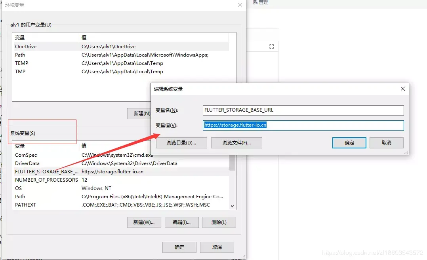Click 取消 in the edit system variable dialog
The width and height of the screenshot is (427, 260).
coord(387,143)
